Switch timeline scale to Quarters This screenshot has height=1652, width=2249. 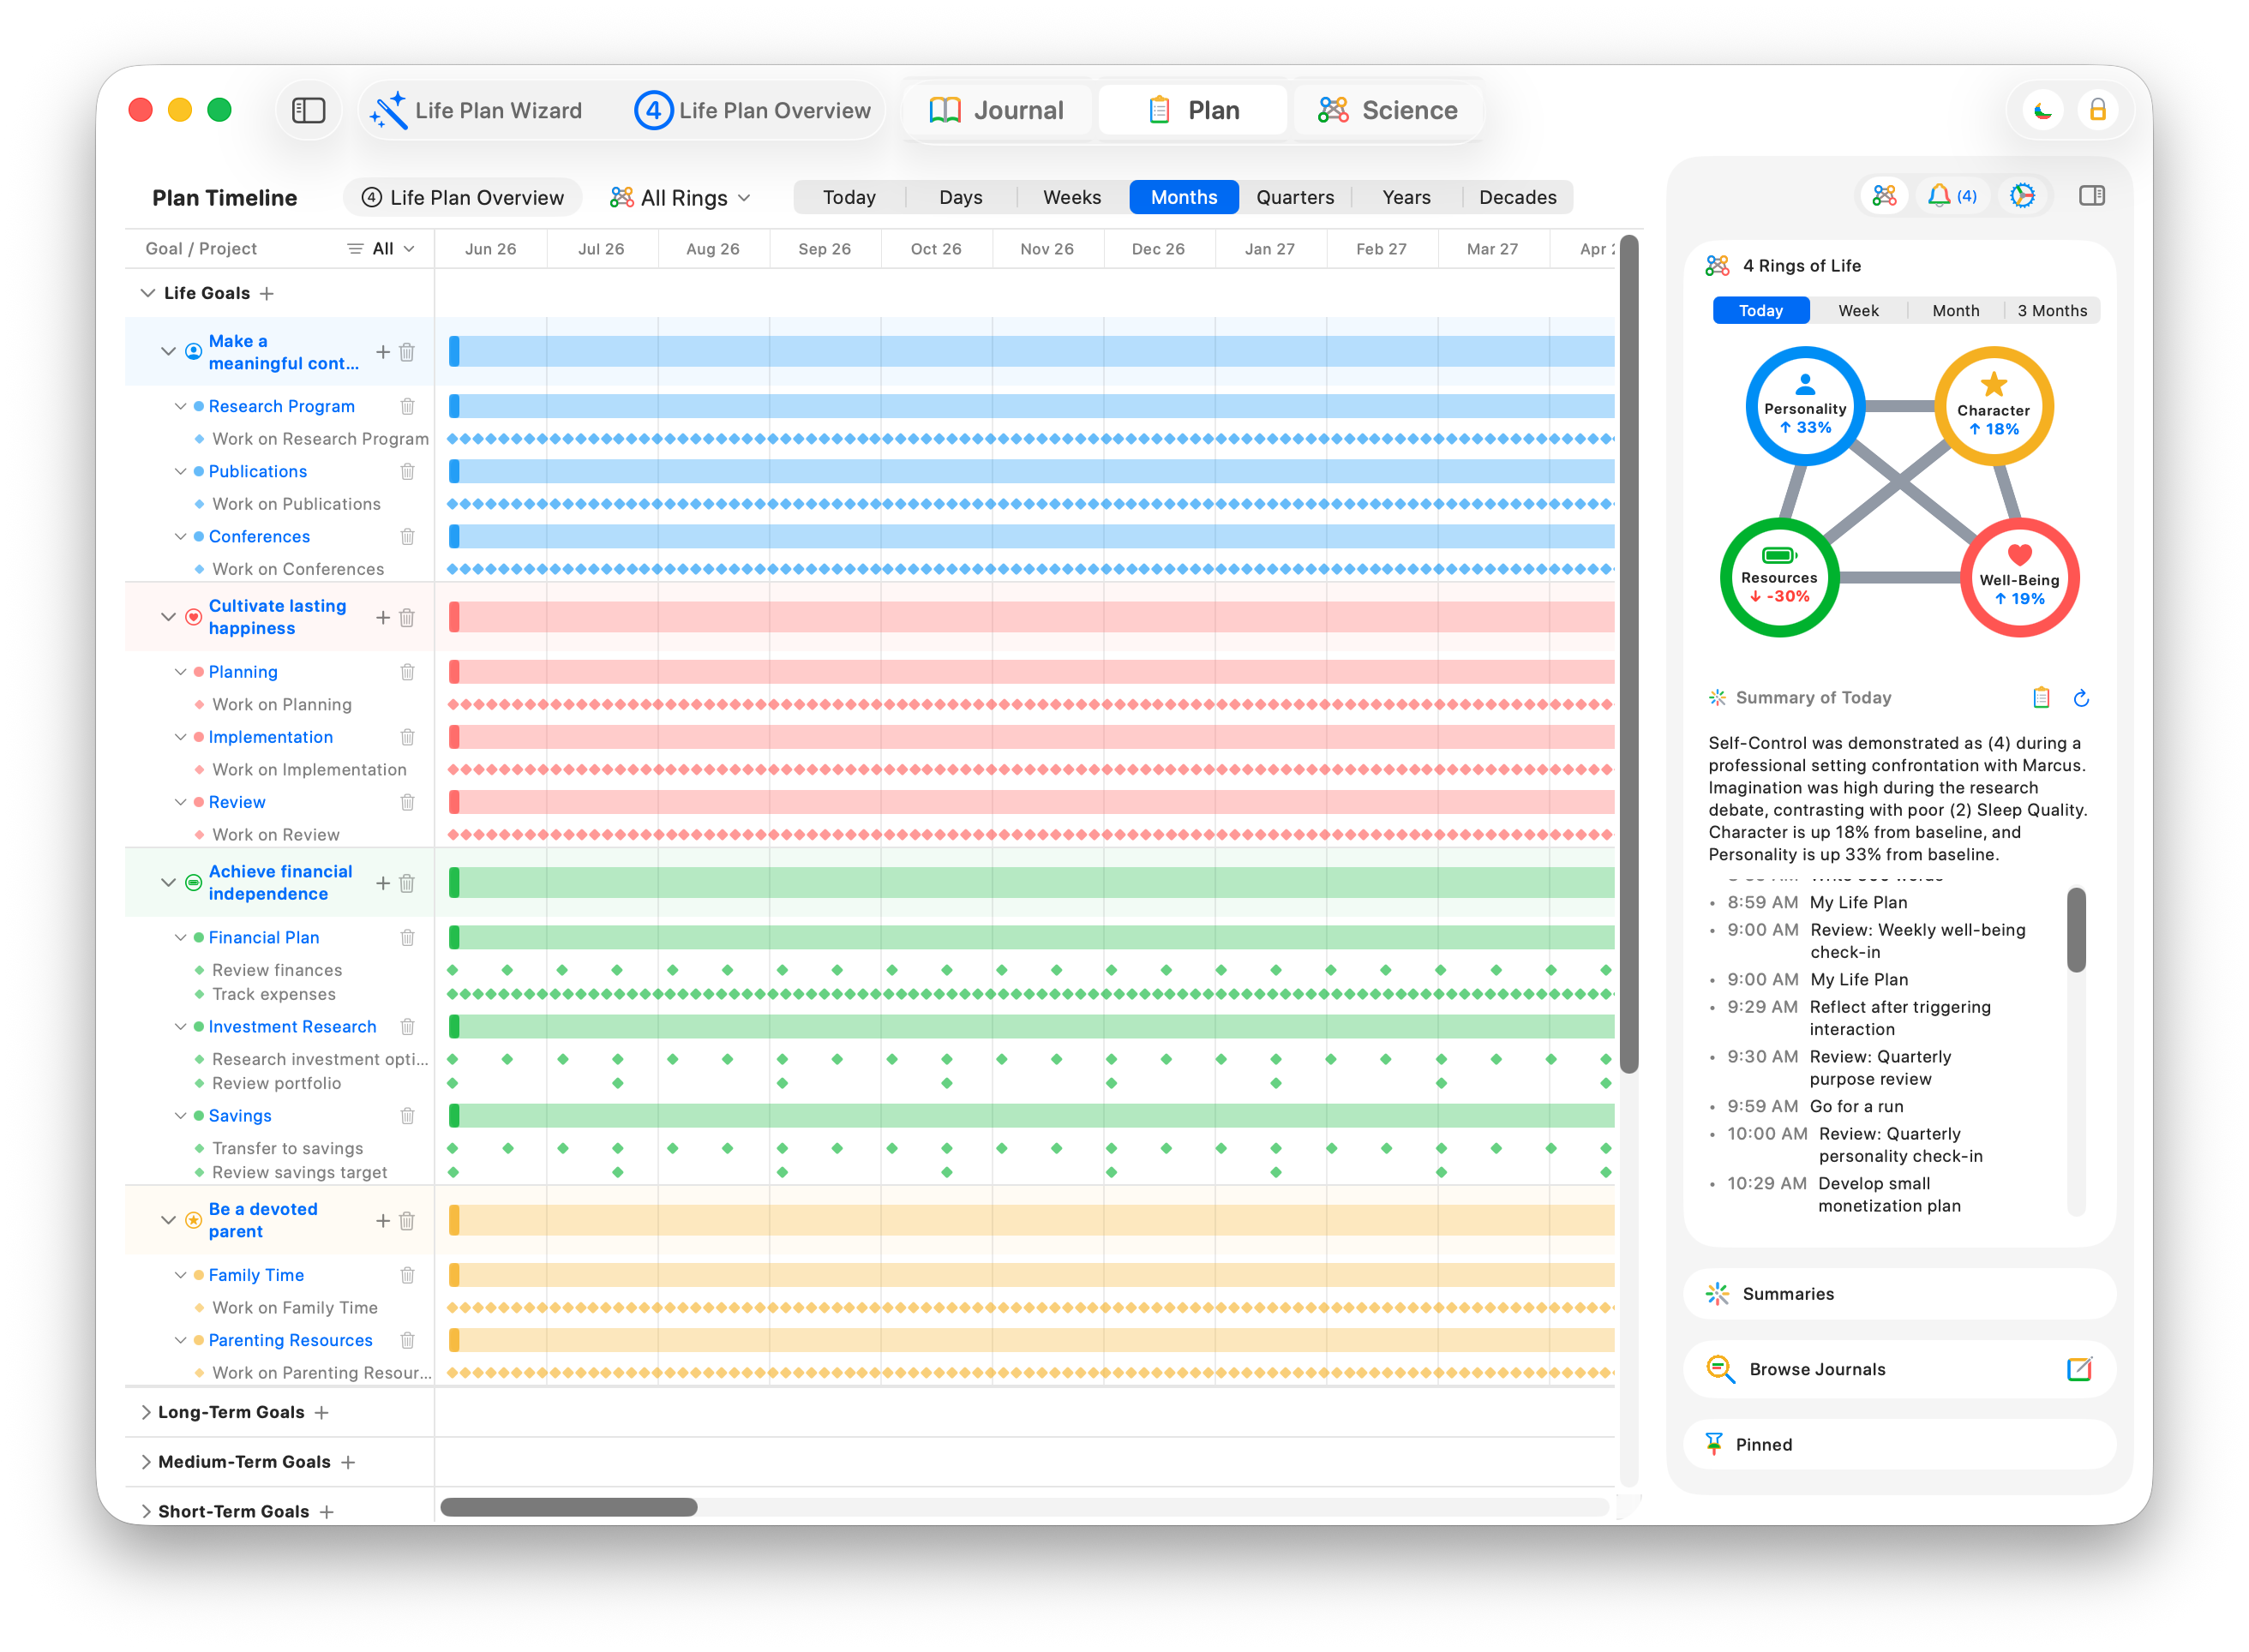[1295, 197]
